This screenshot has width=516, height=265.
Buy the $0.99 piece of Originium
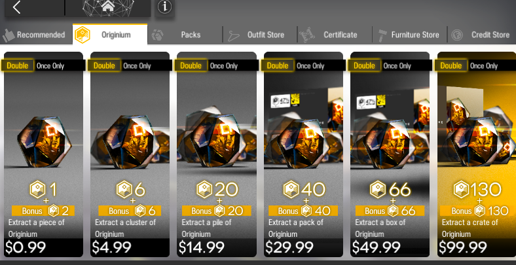point(43,154)
